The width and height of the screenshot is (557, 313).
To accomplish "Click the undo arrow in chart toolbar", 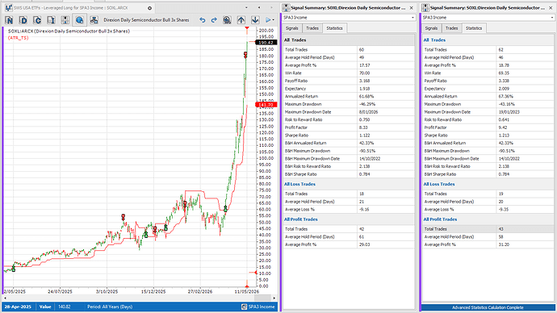I will (x=202, y=20).
